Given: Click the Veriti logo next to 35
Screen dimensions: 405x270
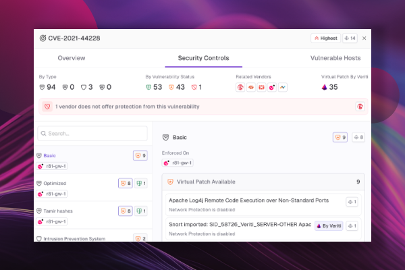Looking at the screenshot, I should [x=325, y=87].
